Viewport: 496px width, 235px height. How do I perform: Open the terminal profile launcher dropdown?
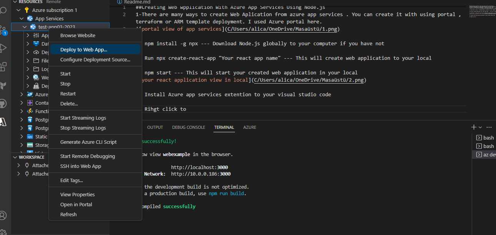[479, 127]
